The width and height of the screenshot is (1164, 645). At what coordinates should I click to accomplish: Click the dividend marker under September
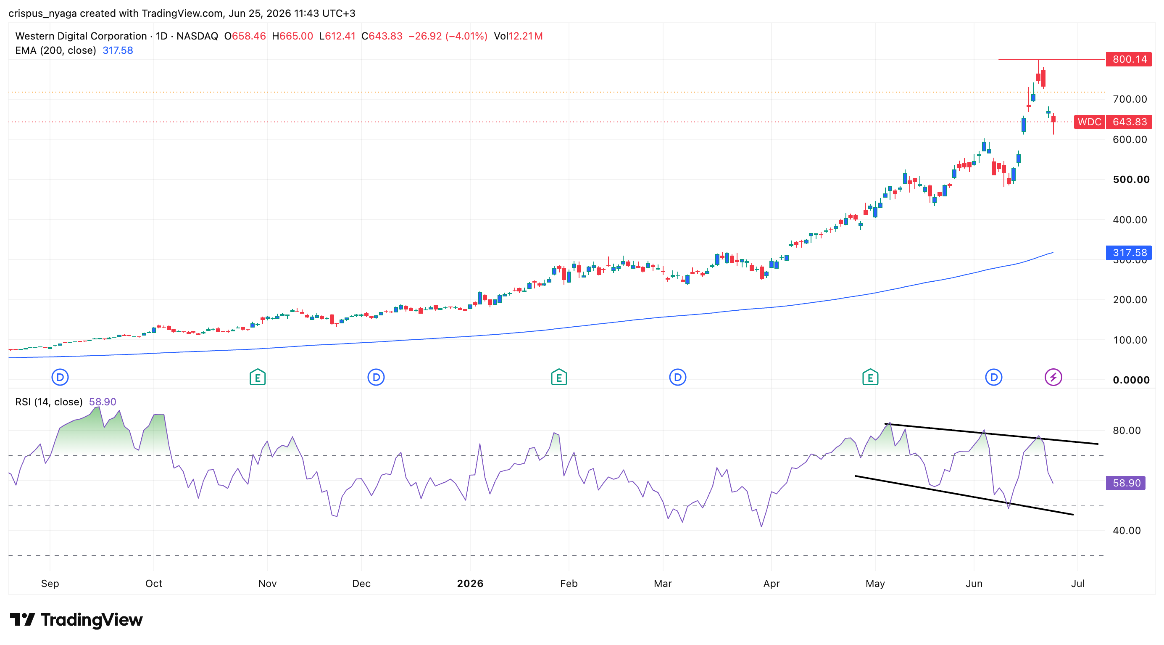point(60,377)
